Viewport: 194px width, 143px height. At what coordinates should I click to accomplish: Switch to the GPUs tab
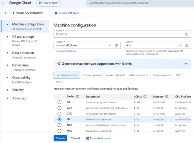(178, 75)
